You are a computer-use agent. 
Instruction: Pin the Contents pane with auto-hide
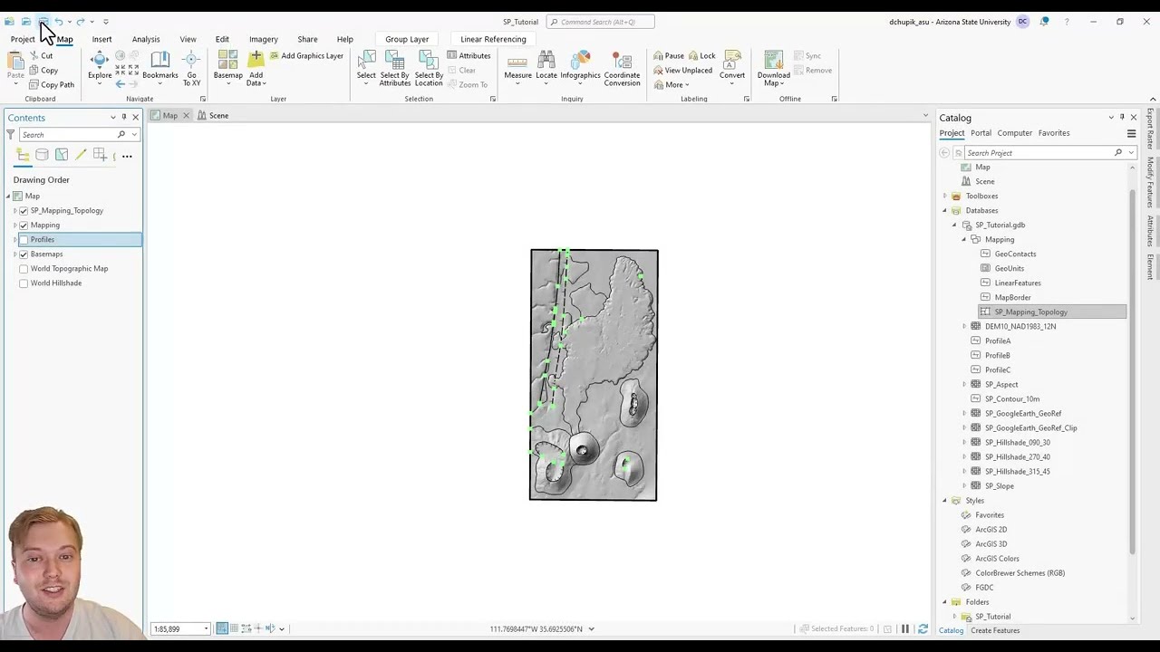point(124,118)
